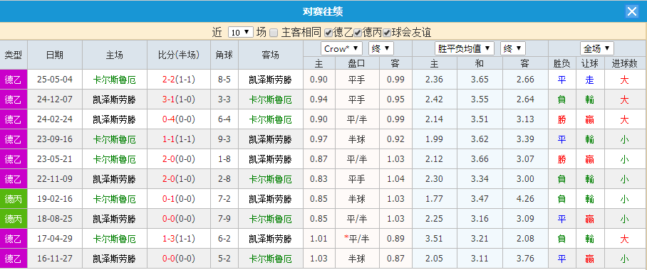Uncheck the 德丙 league filter
Viewport: 647px width, 270px height.
[357, 32]
